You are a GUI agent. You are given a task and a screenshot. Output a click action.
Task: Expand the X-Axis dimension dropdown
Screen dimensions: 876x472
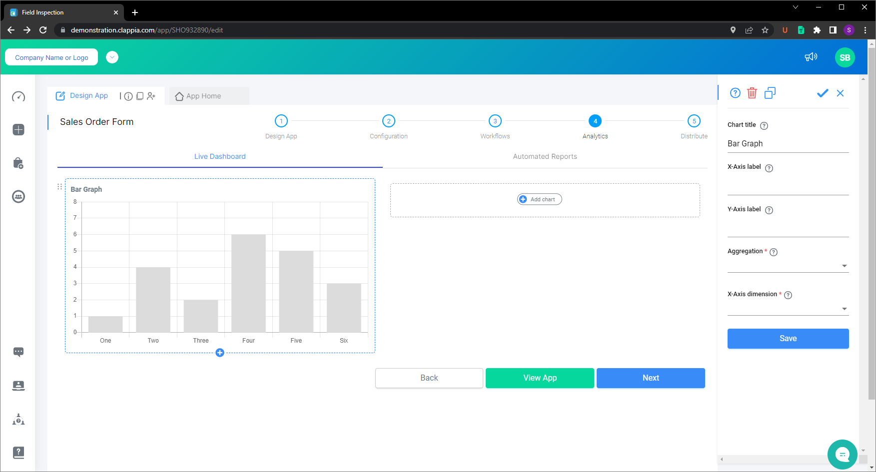tap(788, 309)
